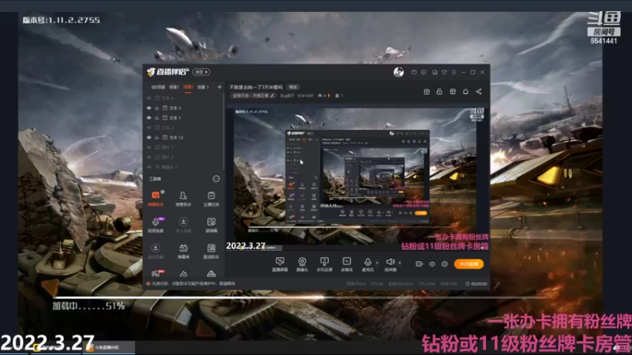Add a new scene with the plus icon
Viewport: 632px width, 355px height.
point(220,87)
